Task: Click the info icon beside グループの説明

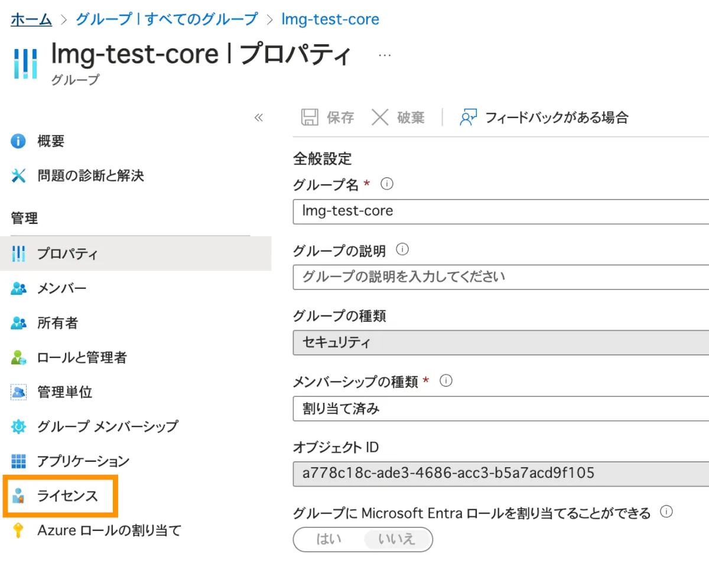Action: click(402, 249)
